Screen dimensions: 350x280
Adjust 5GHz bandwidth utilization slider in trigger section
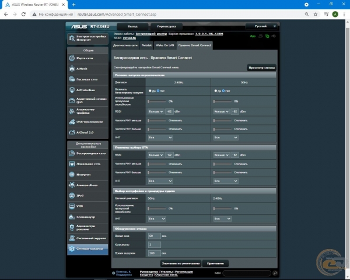pos(222,101)
